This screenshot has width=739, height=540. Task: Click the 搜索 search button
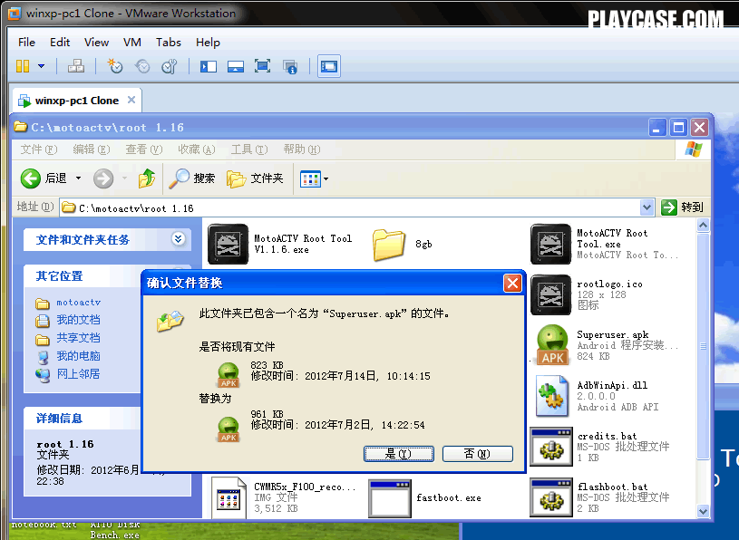click(192, 178)
